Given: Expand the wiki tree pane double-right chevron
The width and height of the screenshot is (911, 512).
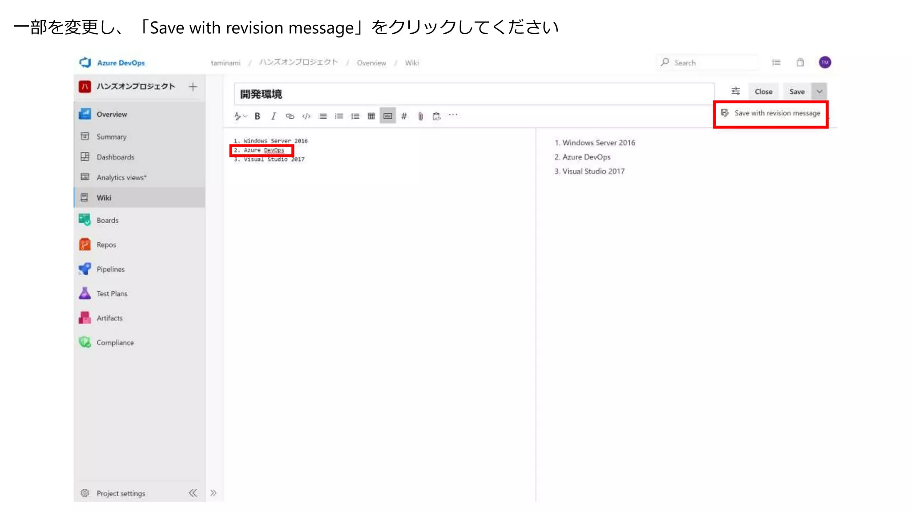Looking at the screenshot, I should click(x=214, y=493).
